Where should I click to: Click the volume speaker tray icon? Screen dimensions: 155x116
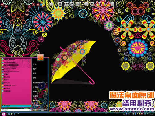point(147,114)
